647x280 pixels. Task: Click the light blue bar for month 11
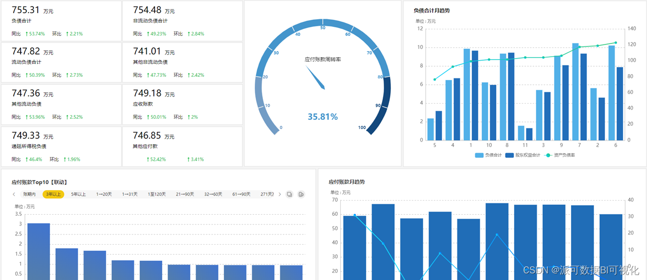tap(521, 133)
